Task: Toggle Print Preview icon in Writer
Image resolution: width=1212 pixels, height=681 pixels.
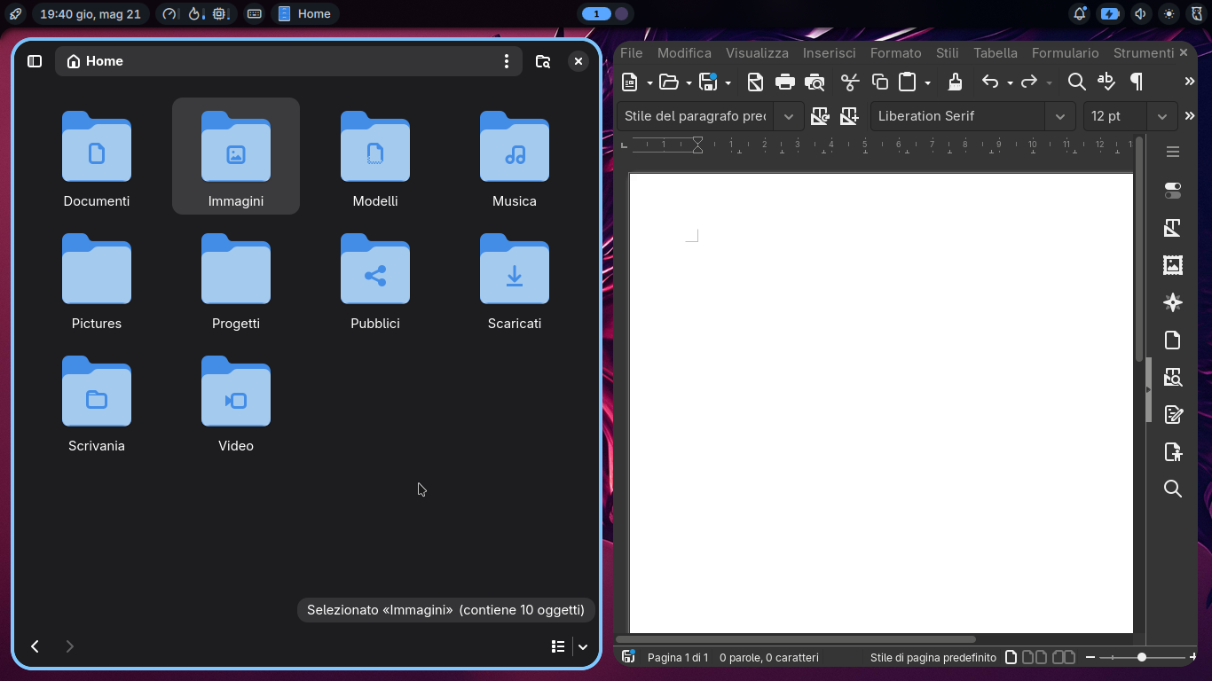Action: (815, 82)
